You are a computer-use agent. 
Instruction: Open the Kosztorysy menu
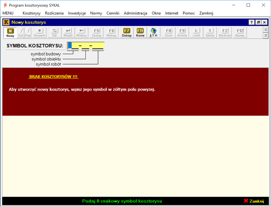(x=32, y=13)
